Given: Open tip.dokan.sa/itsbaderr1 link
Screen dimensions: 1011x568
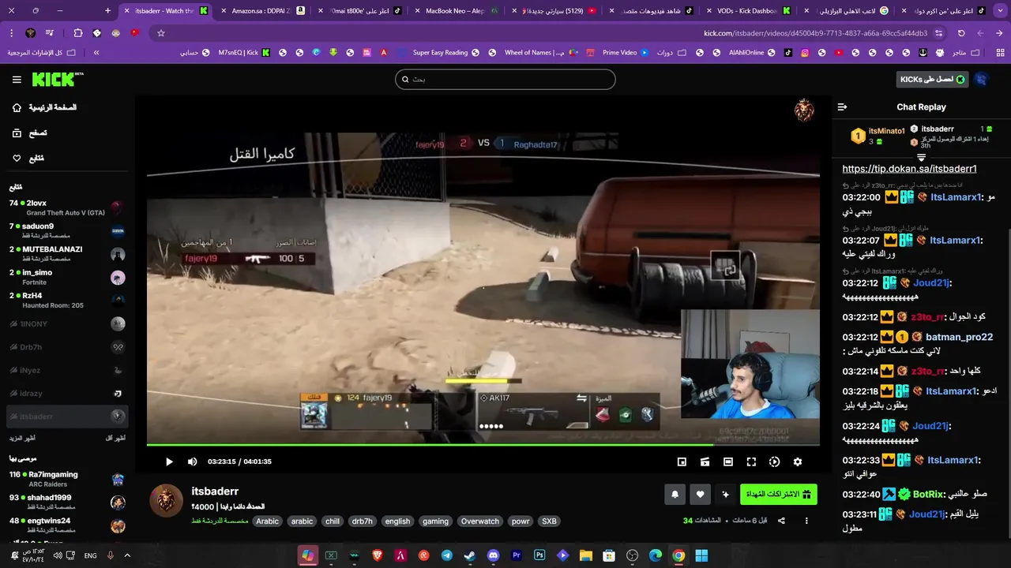Looking at the screenshot, I should [x=909, y=169].
